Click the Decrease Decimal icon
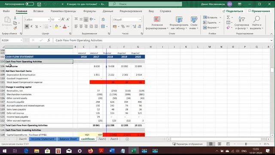The width and height of the screenshot is (275, 155). tap(139, 26)
